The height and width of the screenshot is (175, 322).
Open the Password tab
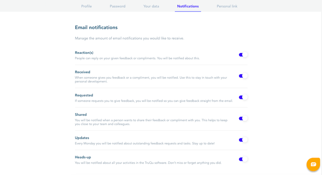[x=118, y=6]
